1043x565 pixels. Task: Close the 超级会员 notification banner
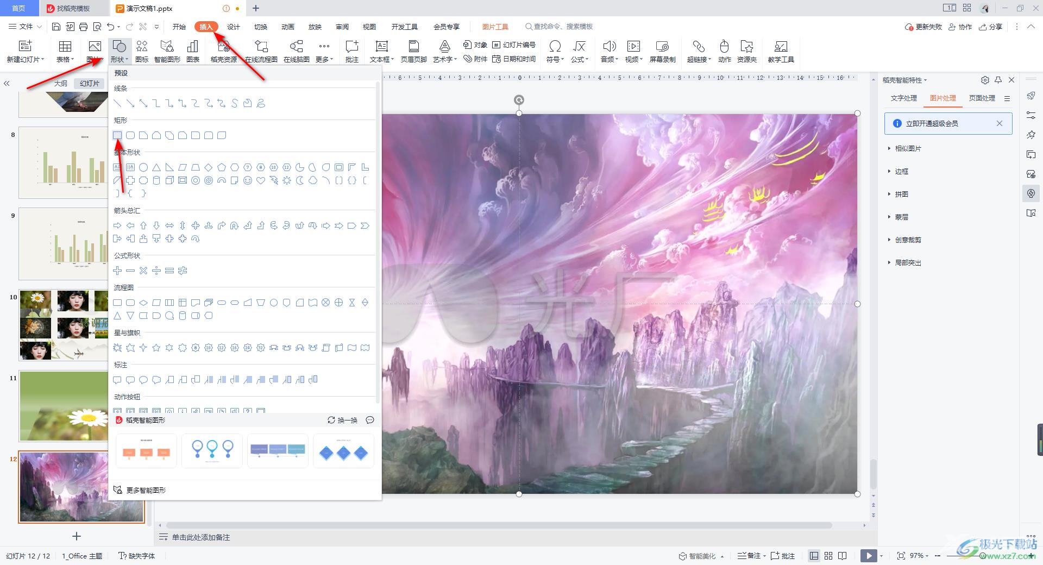999,123
